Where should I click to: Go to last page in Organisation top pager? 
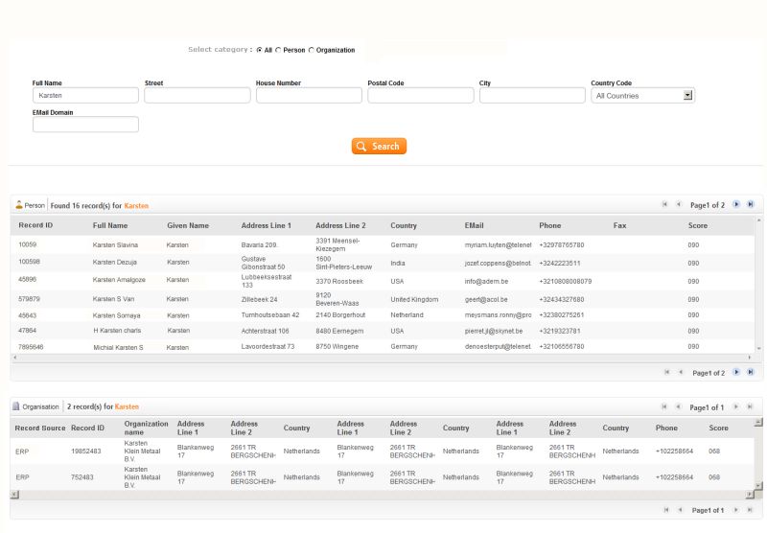point(750,406)
